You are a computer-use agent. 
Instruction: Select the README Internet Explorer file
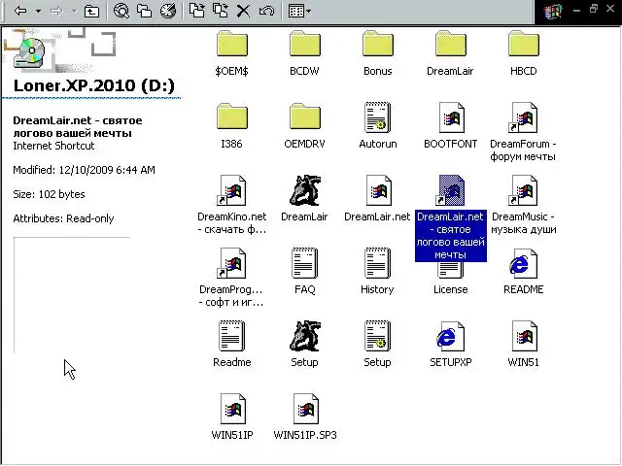(x=523, y=272)
